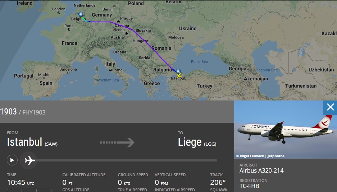Click the FHY1903 callsign in header
The image size is (337, 192).
click(34, 112)
